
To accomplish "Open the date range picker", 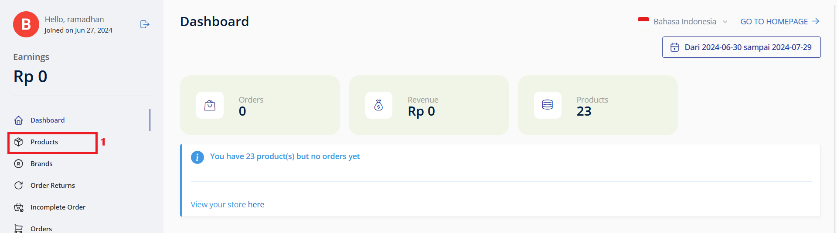I will coord(741,47).
